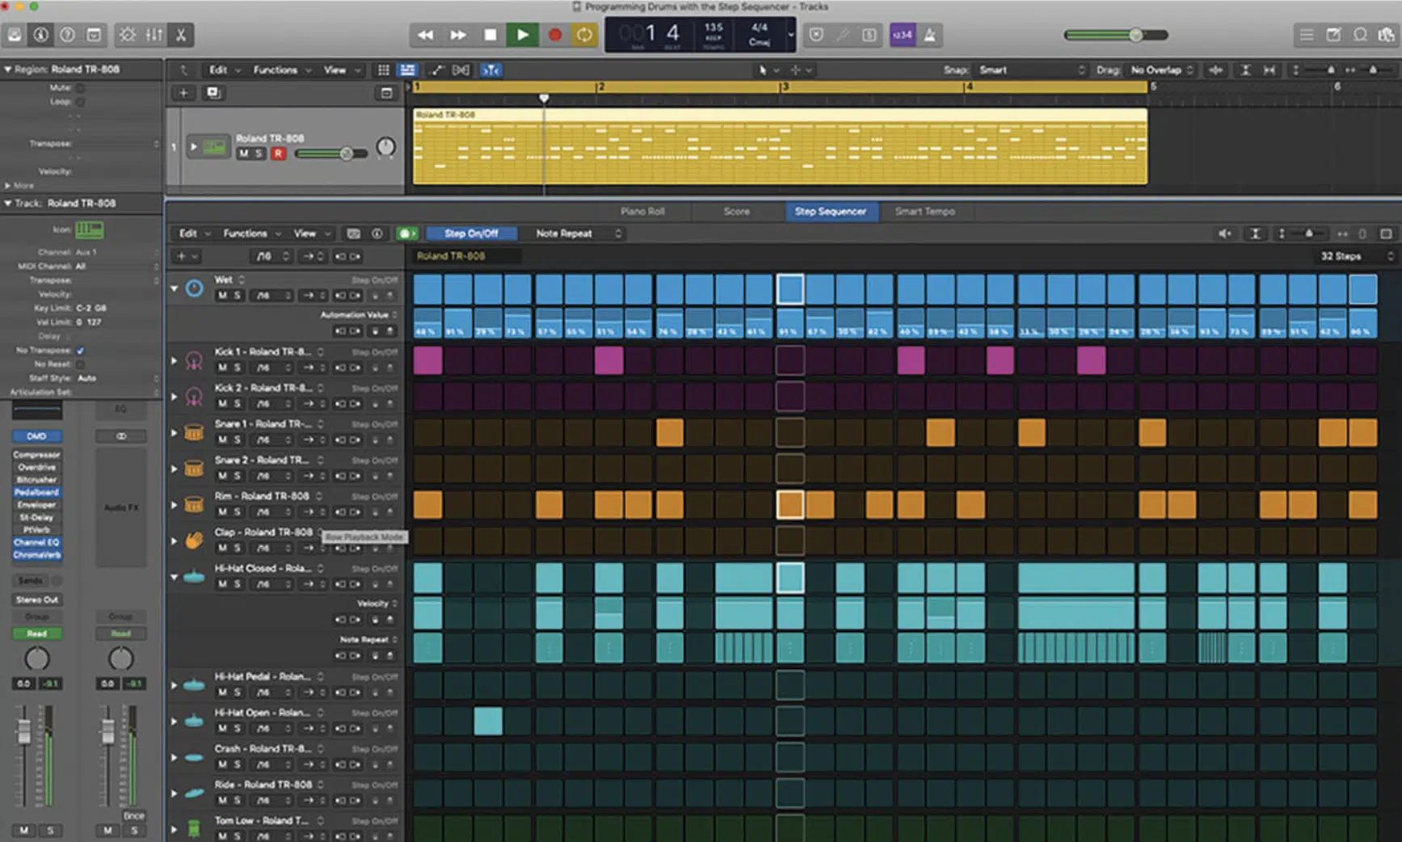1402x842 pixels.
Task: Toggle the Inspector icon in control bar
Action: [40, 35]
